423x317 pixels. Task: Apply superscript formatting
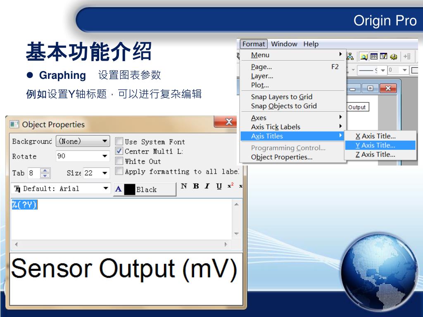(x=231, y=186)
